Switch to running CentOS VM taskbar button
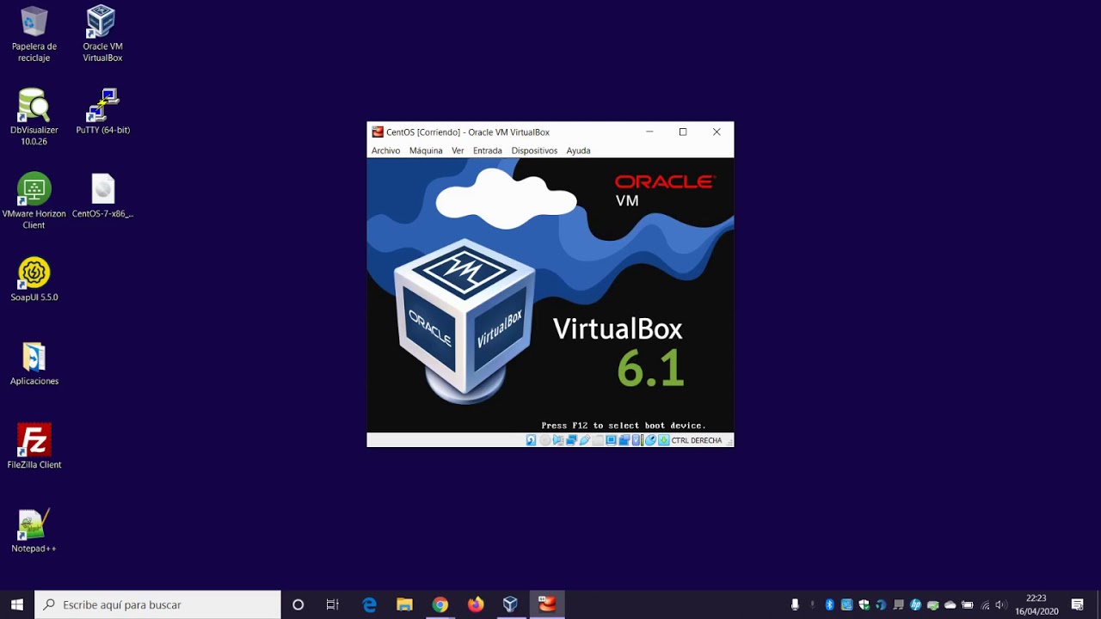 [x=547, y=604]
